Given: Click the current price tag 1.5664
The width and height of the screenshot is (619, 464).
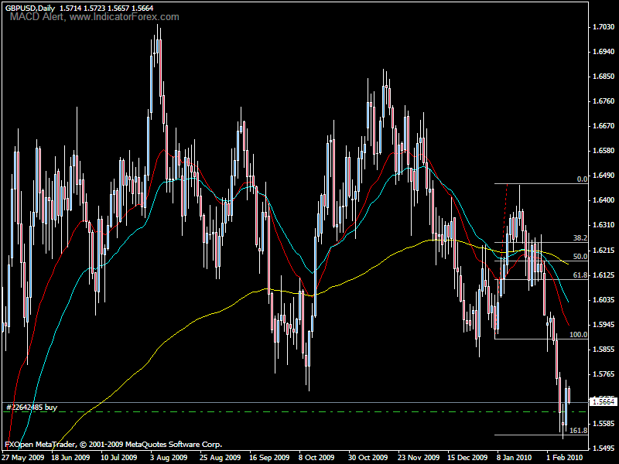Looking at the screenshot, I should coord(602,401).
